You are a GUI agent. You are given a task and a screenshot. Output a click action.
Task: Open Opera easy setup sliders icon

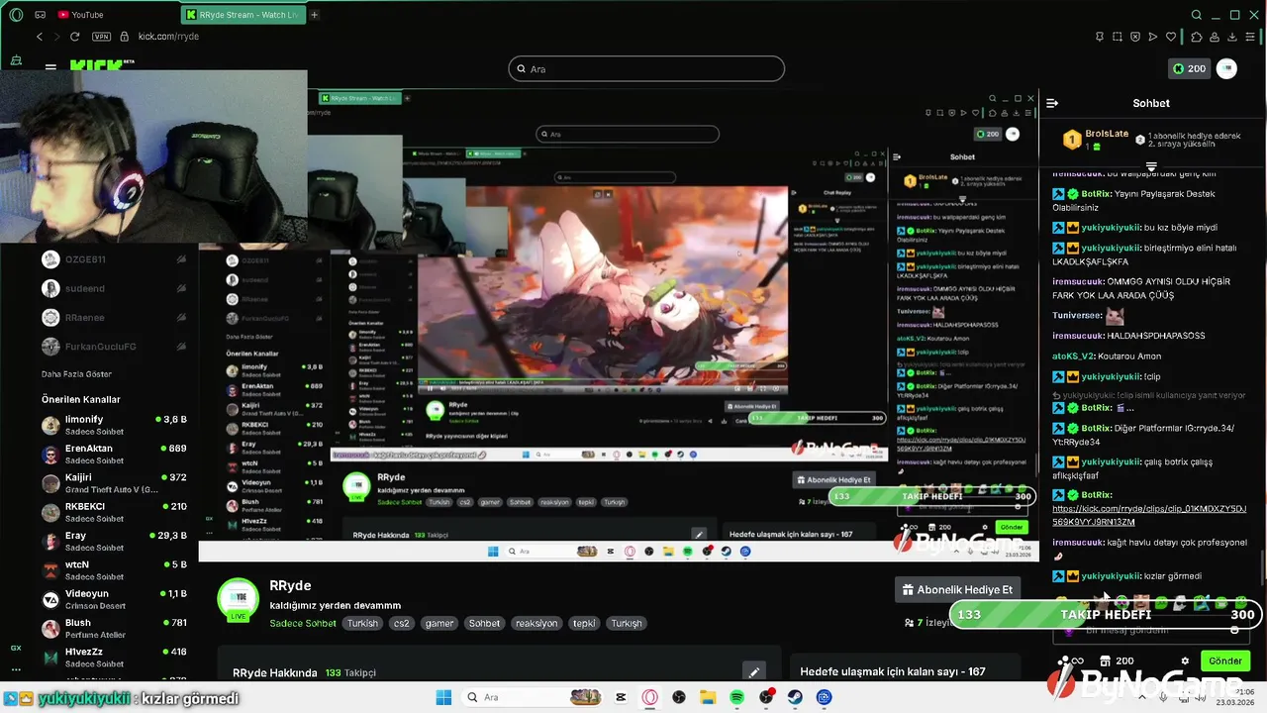(1252, 37)
